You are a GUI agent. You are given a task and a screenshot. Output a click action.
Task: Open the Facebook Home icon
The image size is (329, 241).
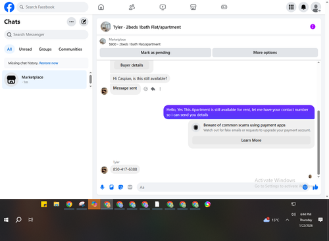point(101,7)
